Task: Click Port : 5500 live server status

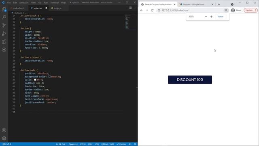Action: (108, 144)
